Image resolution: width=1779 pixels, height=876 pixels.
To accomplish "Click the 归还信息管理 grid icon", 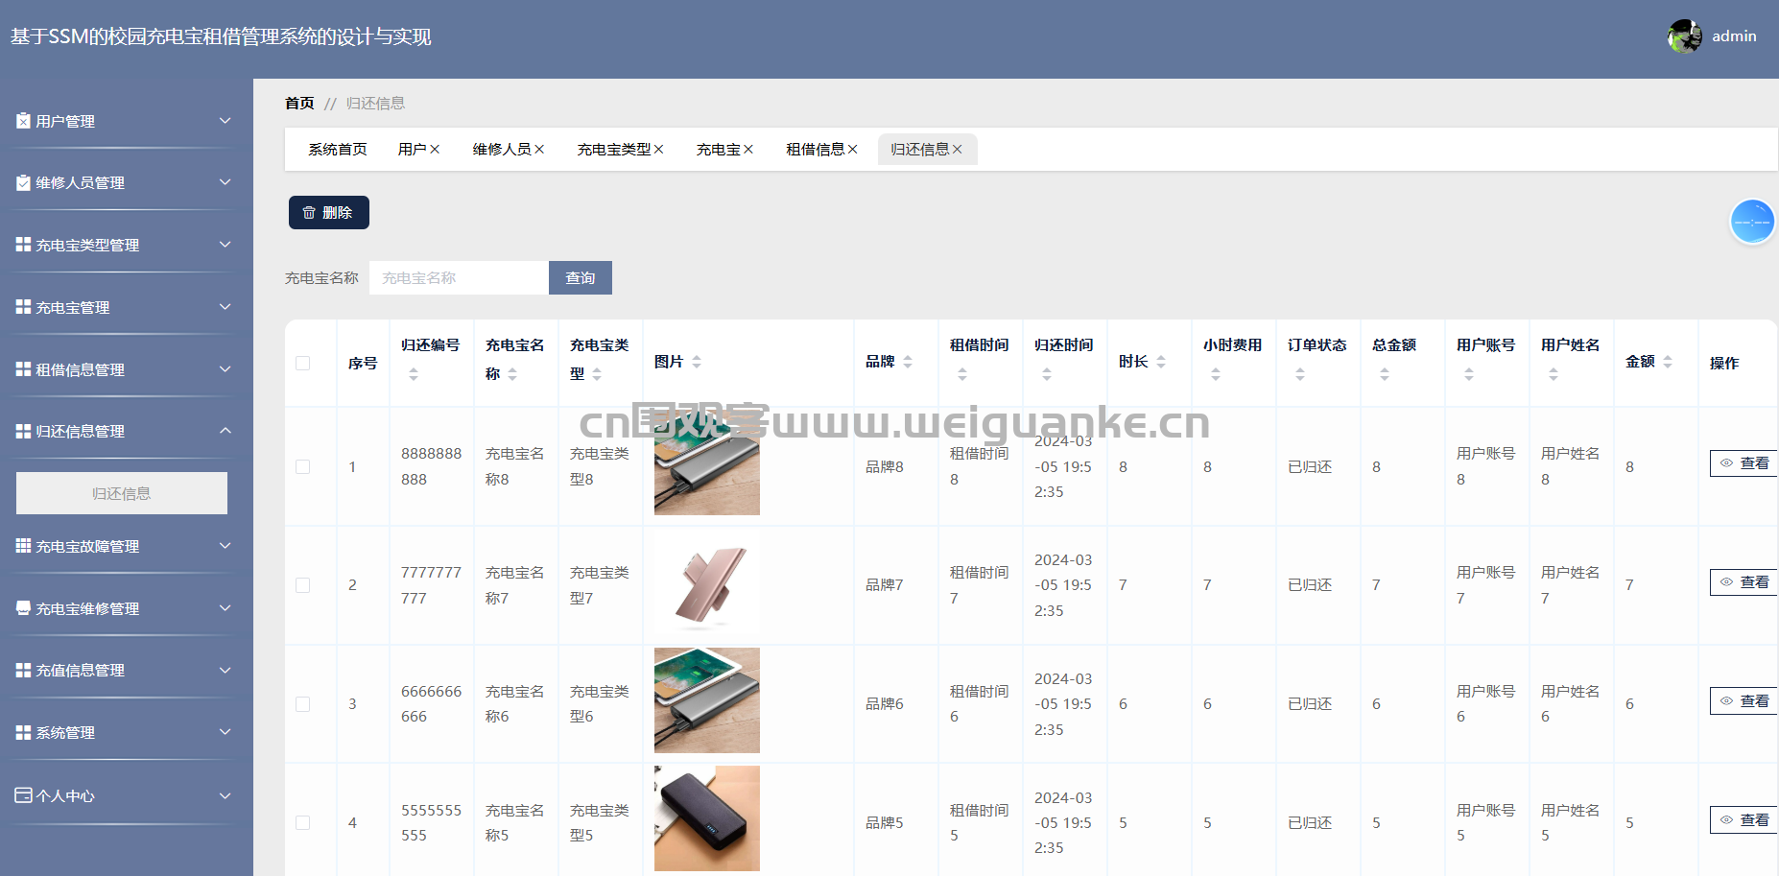I will tap(23, 432).
